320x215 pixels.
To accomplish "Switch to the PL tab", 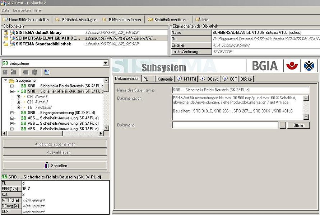I will [x=148, y=79].
